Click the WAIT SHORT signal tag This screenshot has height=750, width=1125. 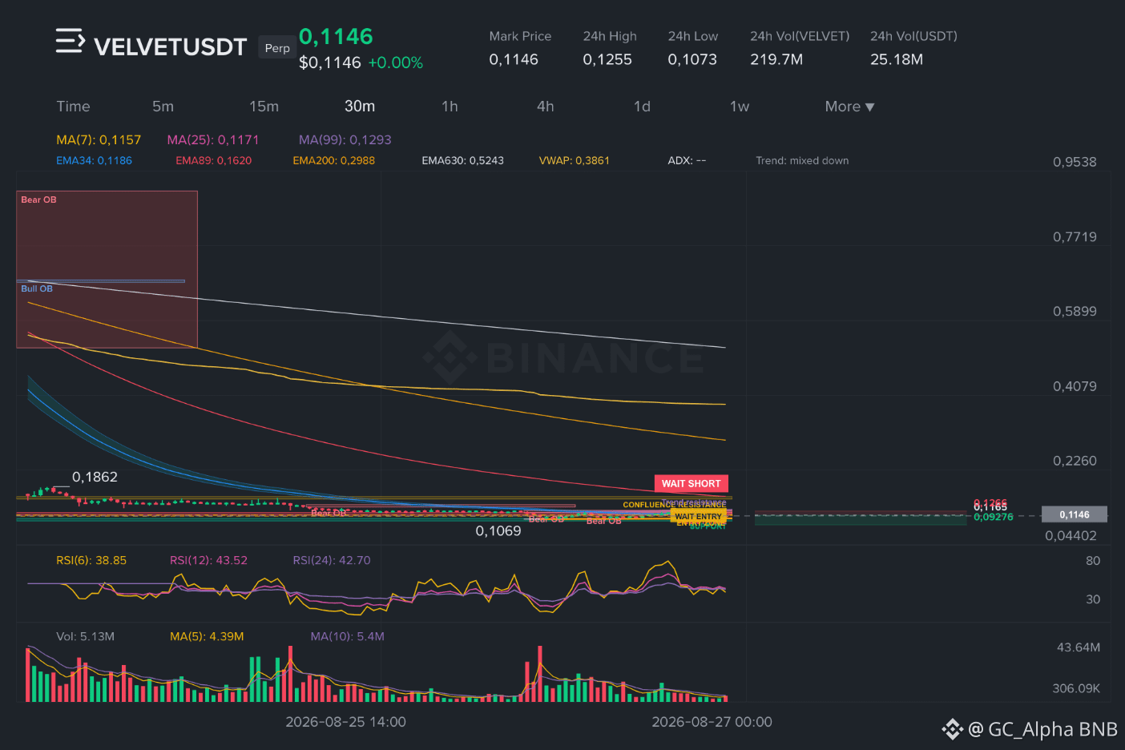pyautogui.click(x=691, y=483)
